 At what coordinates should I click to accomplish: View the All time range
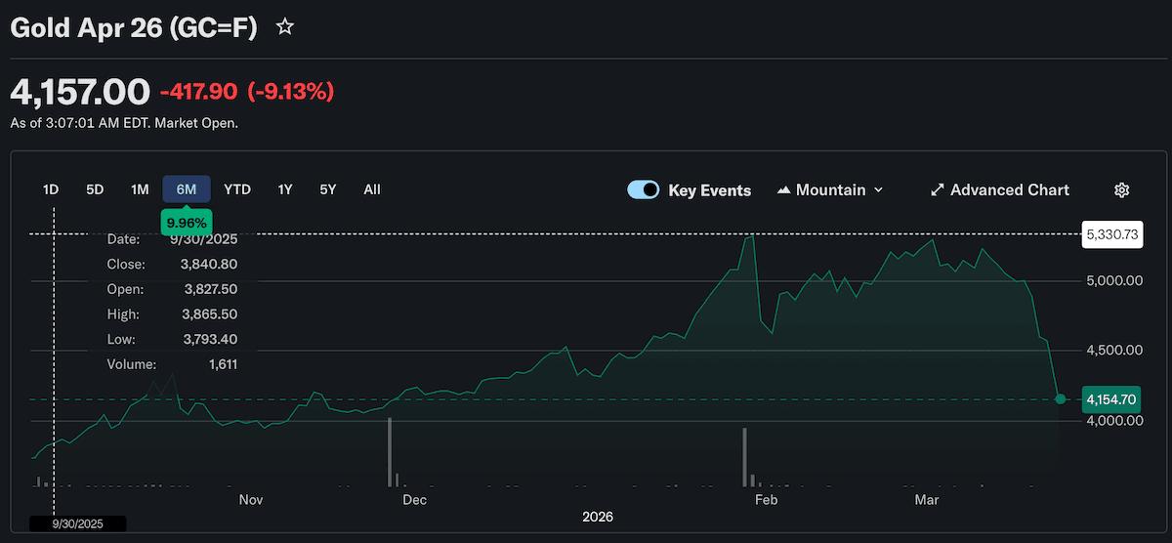click(x=372, y=189)
